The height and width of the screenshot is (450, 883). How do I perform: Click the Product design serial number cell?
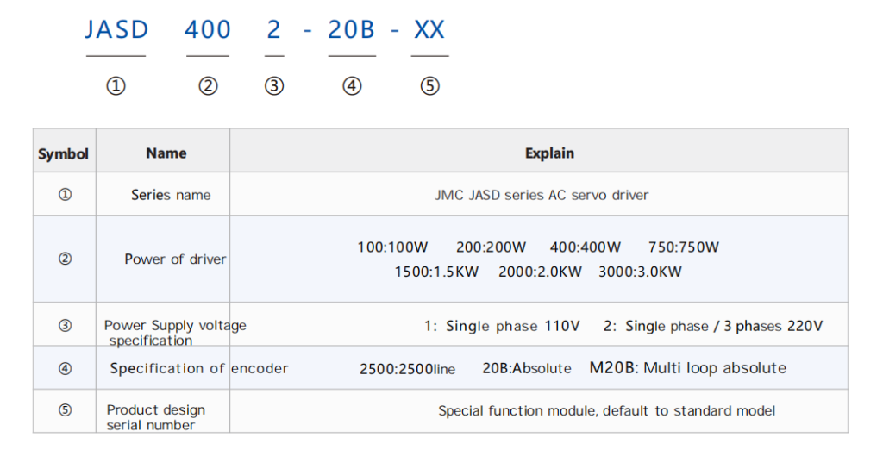coord(156,417)
